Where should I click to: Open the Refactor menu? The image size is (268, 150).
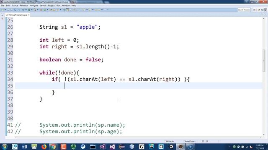click(x=24, y=5)
